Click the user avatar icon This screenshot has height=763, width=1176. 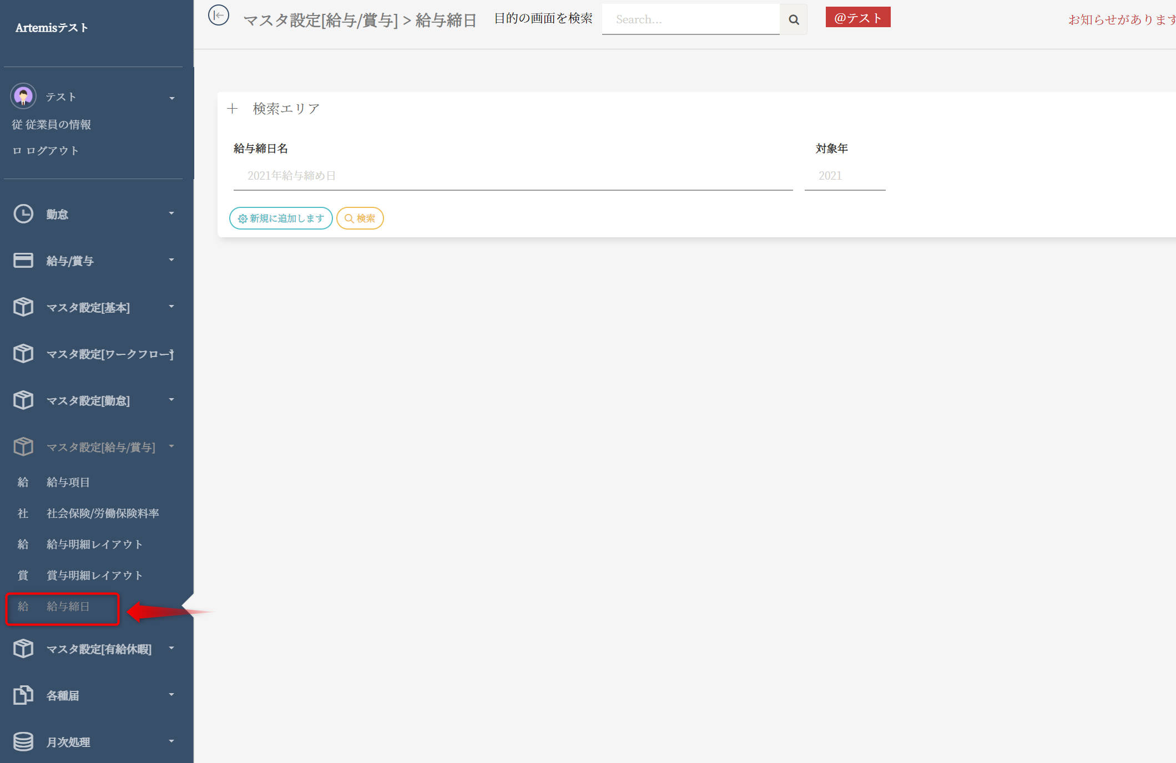(x=23, y=96)
